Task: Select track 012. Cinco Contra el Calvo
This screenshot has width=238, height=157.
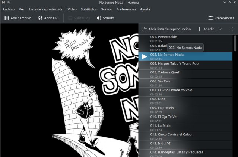Action: tap(185, 136)
